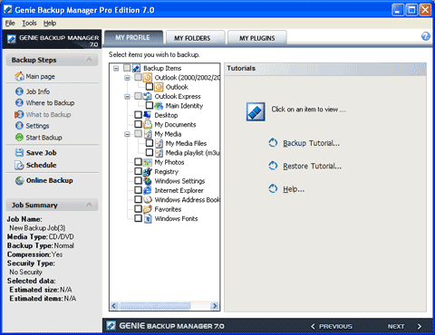
Task: Collapse the Backup Steps panel
Action: point(89,60)
